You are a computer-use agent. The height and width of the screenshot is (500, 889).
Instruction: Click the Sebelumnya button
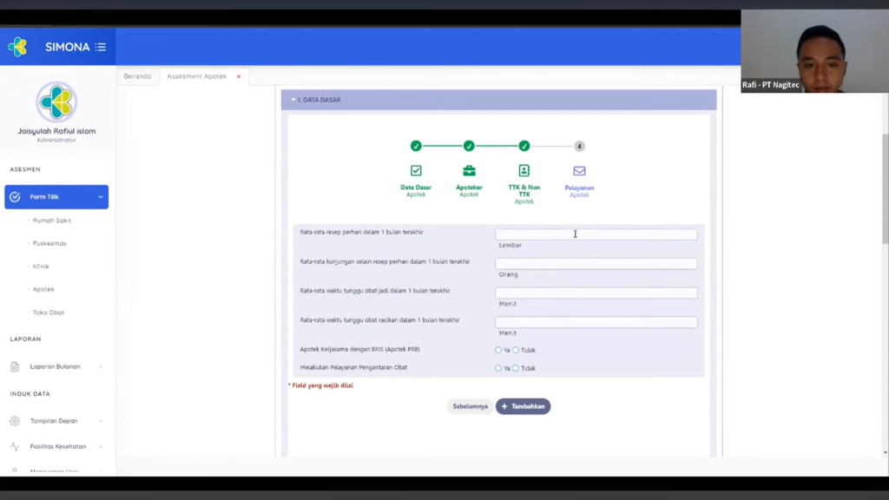tap(470, 406)
